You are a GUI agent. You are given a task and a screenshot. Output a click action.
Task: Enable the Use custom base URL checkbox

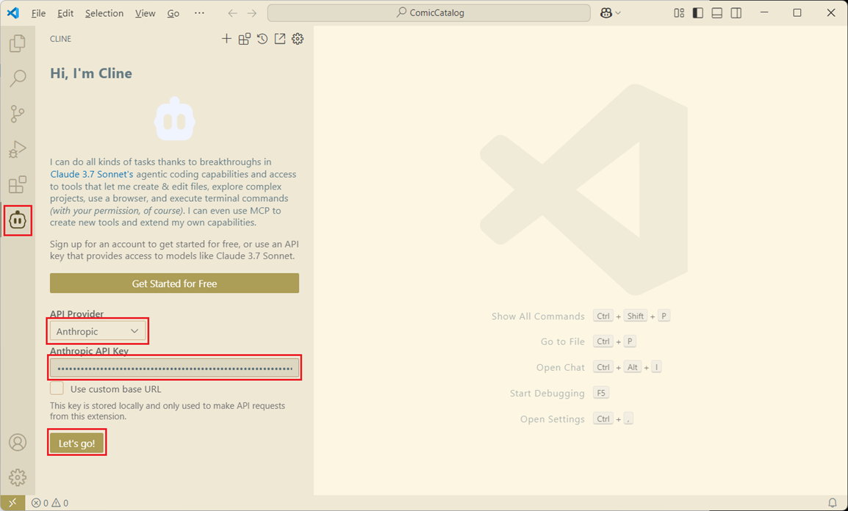pyautogui.click(x=57, y=389)
